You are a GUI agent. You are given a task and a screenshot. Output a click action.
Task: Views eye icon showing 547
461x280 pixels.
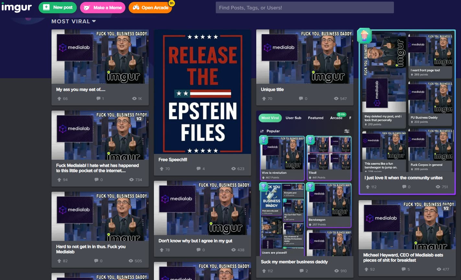336,99
